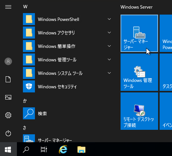Click the Windows PowerShell folder icon

tap(29, 19)
